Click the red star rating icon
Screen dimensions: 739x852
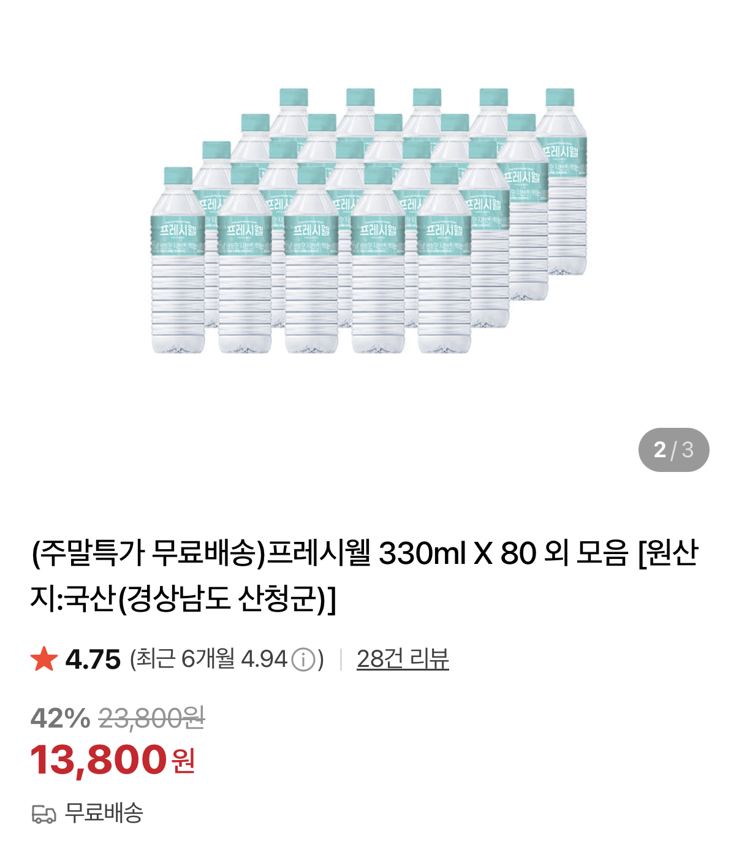tap(44, 659)
